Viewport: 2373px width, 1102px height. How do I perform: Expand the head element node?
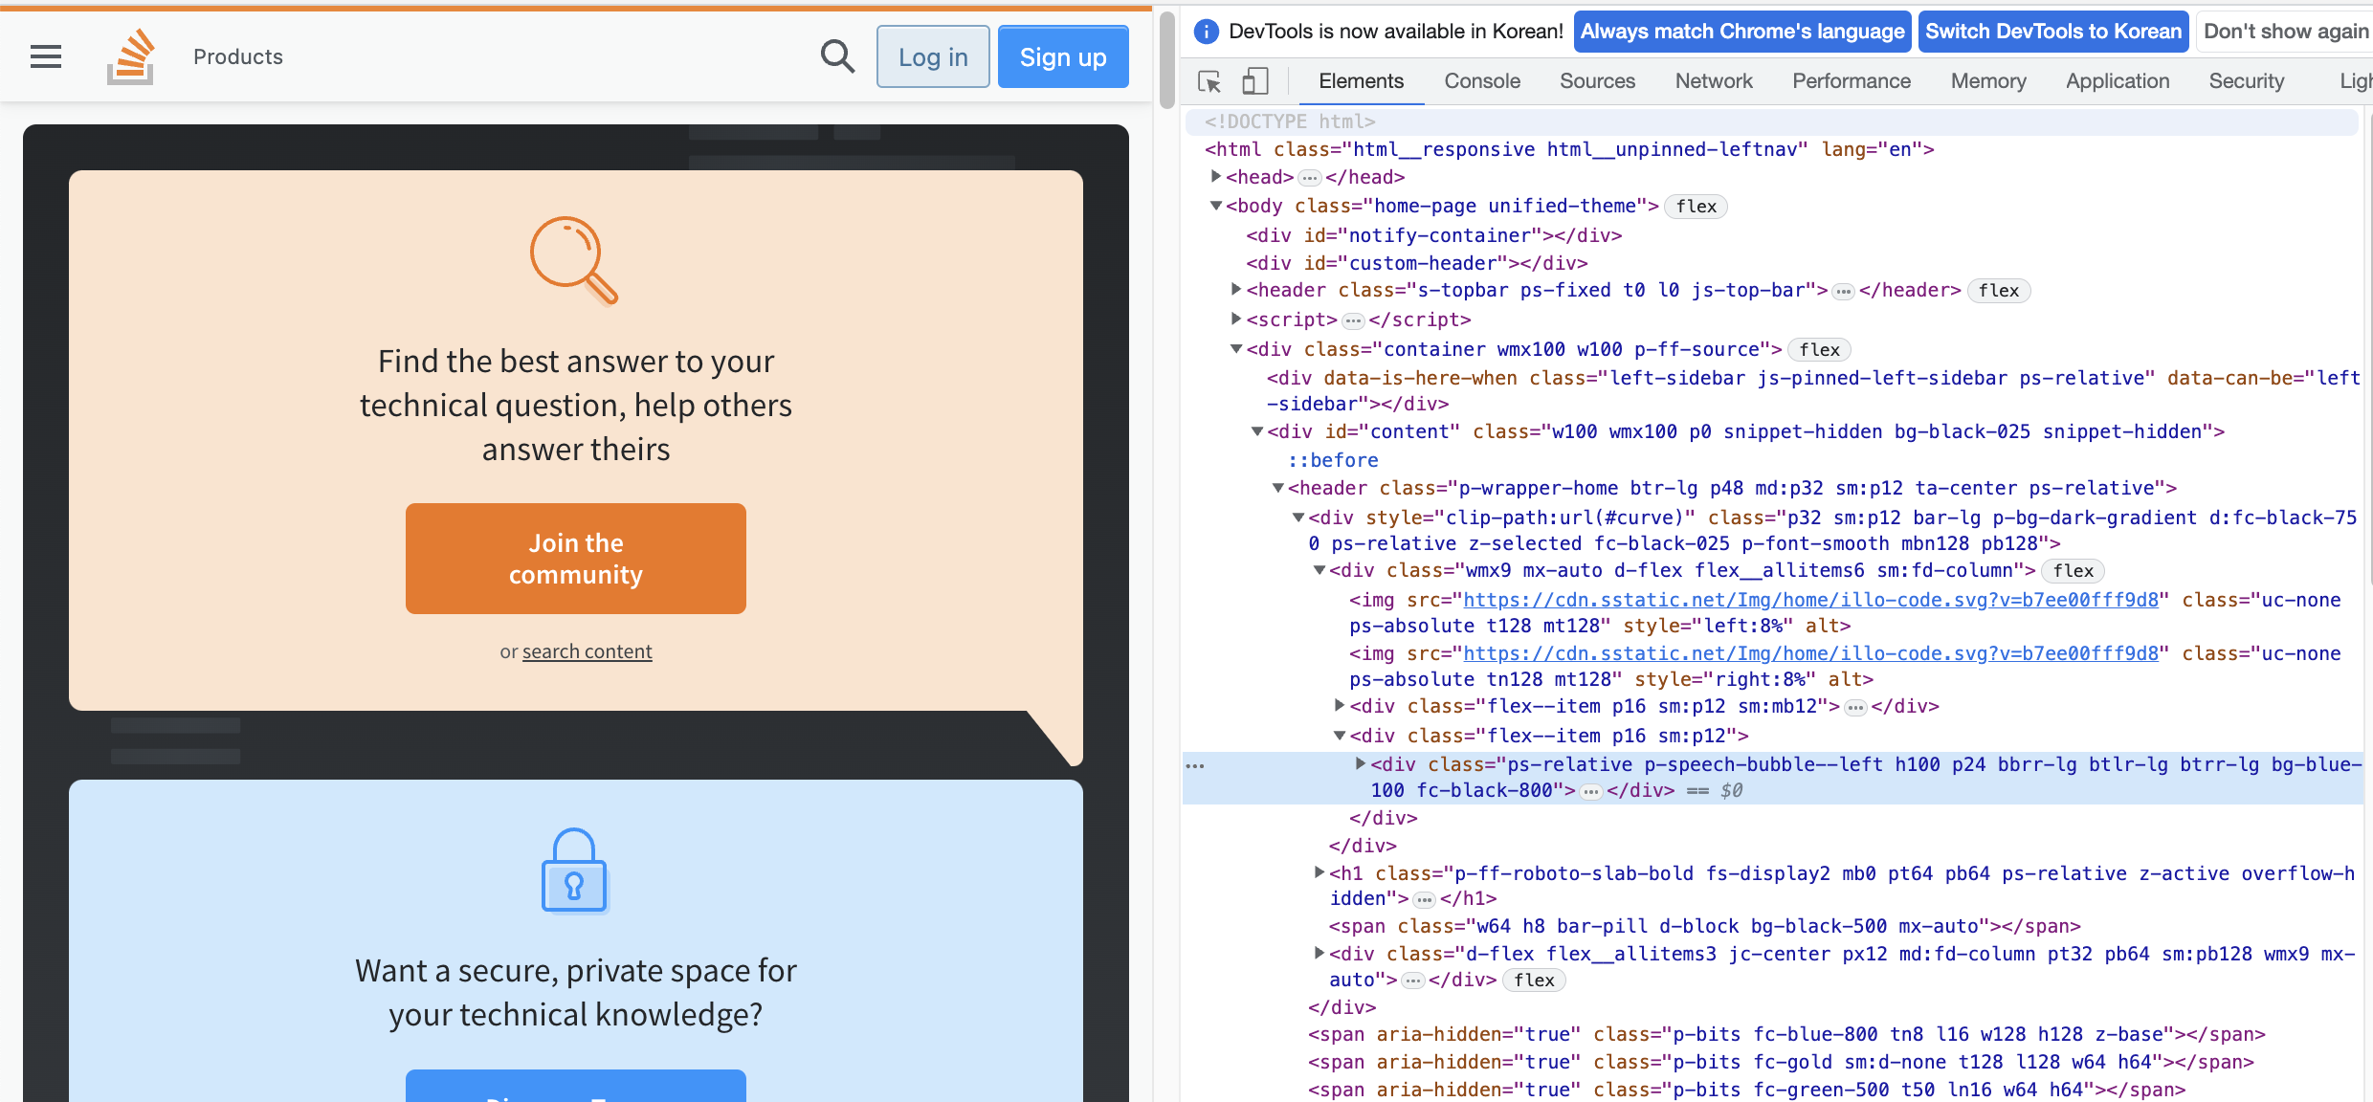click(x=1215, y=177)
